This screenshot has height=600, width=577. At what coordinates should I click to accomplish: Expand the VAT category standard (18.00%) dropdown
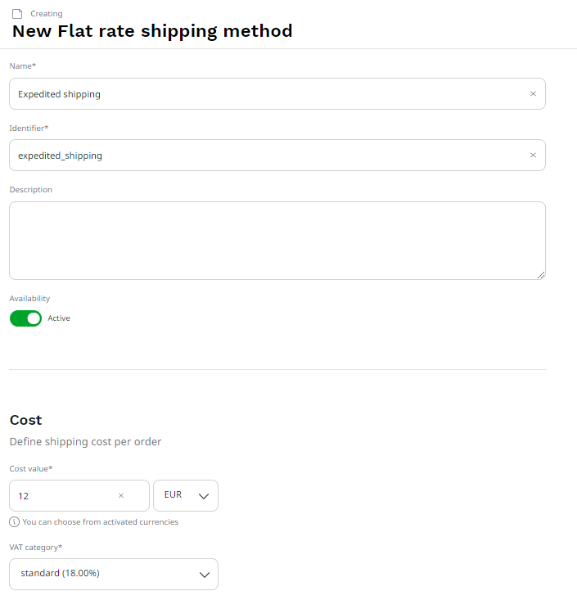114,574
